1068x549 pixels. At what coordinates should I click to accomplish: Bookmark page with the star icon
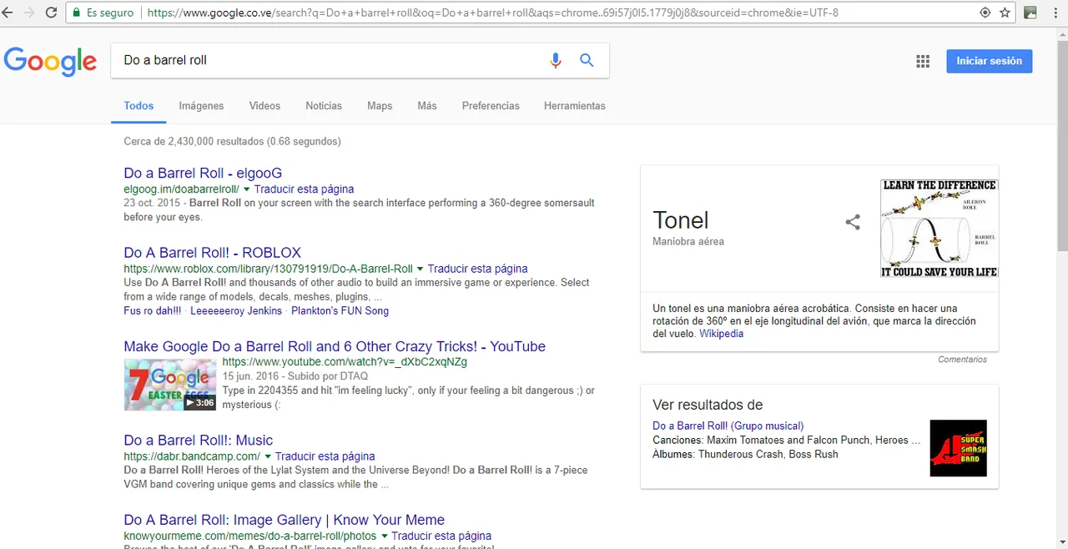pos(1005,13)
